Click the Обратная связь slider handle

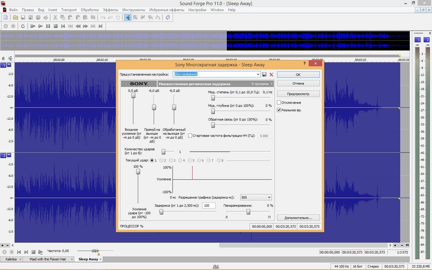click(x=213, y=125)
